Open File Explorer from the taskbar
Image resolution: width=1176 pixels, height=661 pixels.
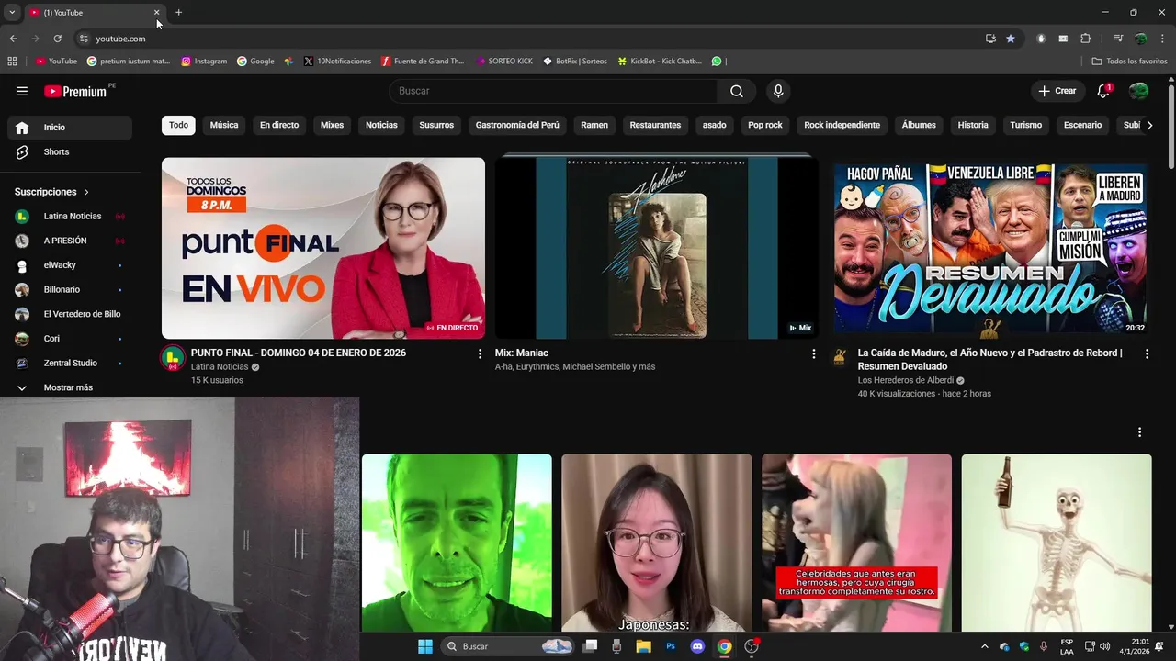pyautogui.click(x=643, y=646)
